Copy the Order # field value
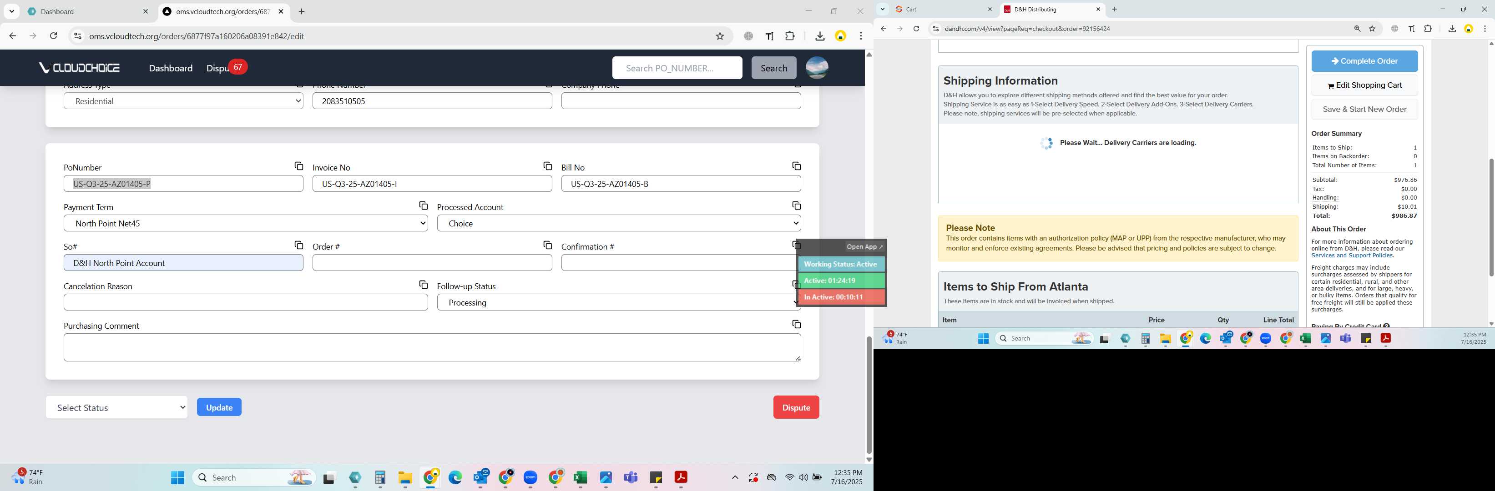1495x491 pixels. pyautogui.click(x=547, y=245)
